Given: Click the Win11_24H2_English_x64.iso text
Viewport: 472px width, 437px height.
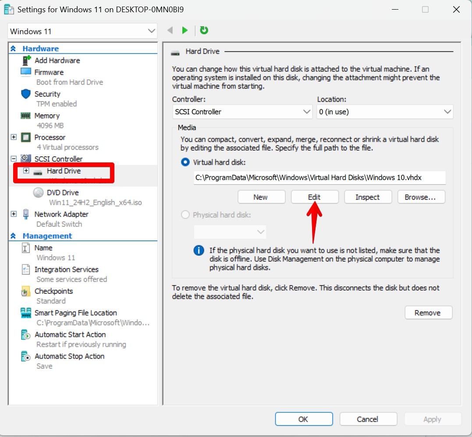Looking at the screenshot, I should click(x=96, y=202).
